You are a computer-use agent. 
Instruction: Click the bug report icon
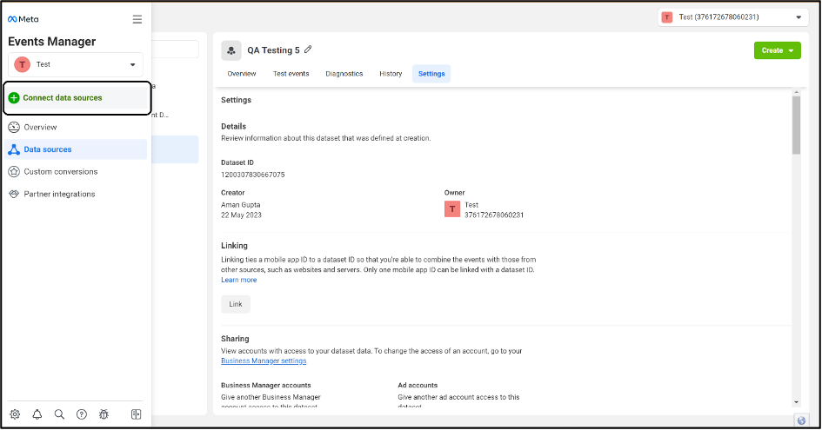(104, 414)
